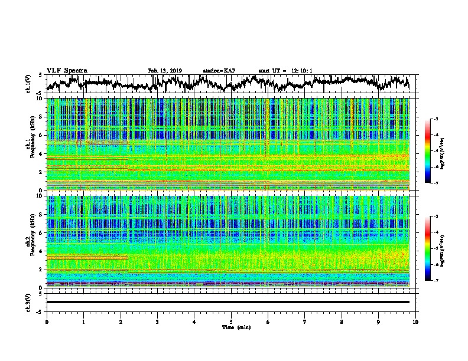Click the thick black ch.3 trace line
The width and height of the screenshot is (468, 361).
coord(228,302)
